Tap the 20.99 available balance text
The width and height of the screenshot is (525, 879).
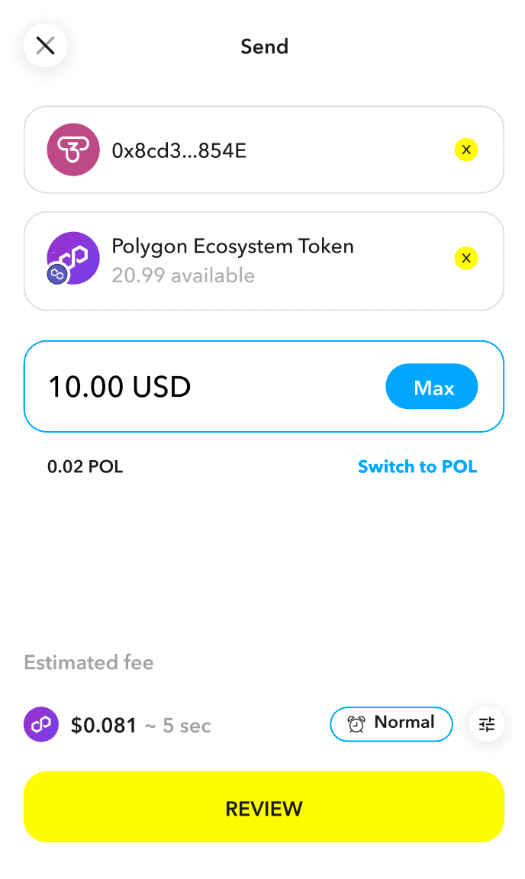(183, 275)
